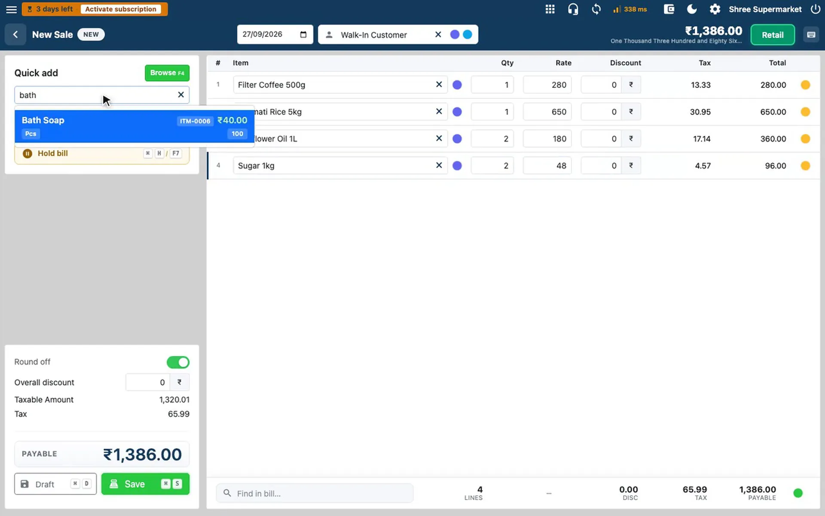Click green status dot in footer
Screen dimensions: 825x516
point(798,493)
